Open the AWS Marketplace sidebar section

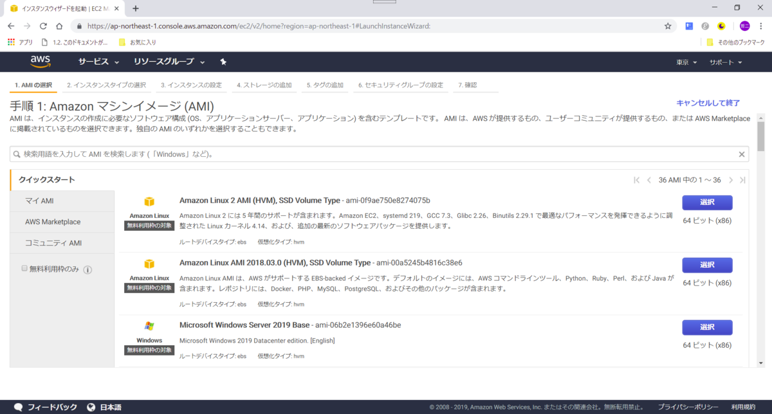(62, 222)
